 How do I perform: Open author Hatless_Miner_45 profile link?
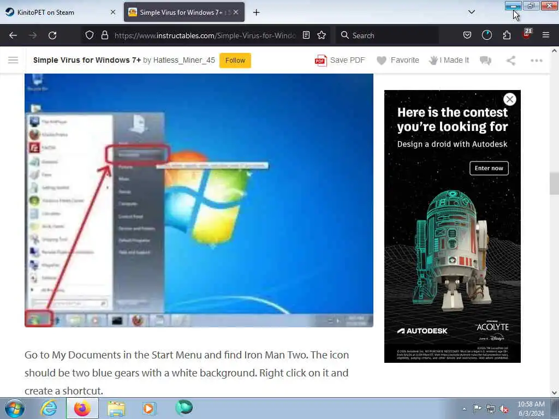point(184,60)
